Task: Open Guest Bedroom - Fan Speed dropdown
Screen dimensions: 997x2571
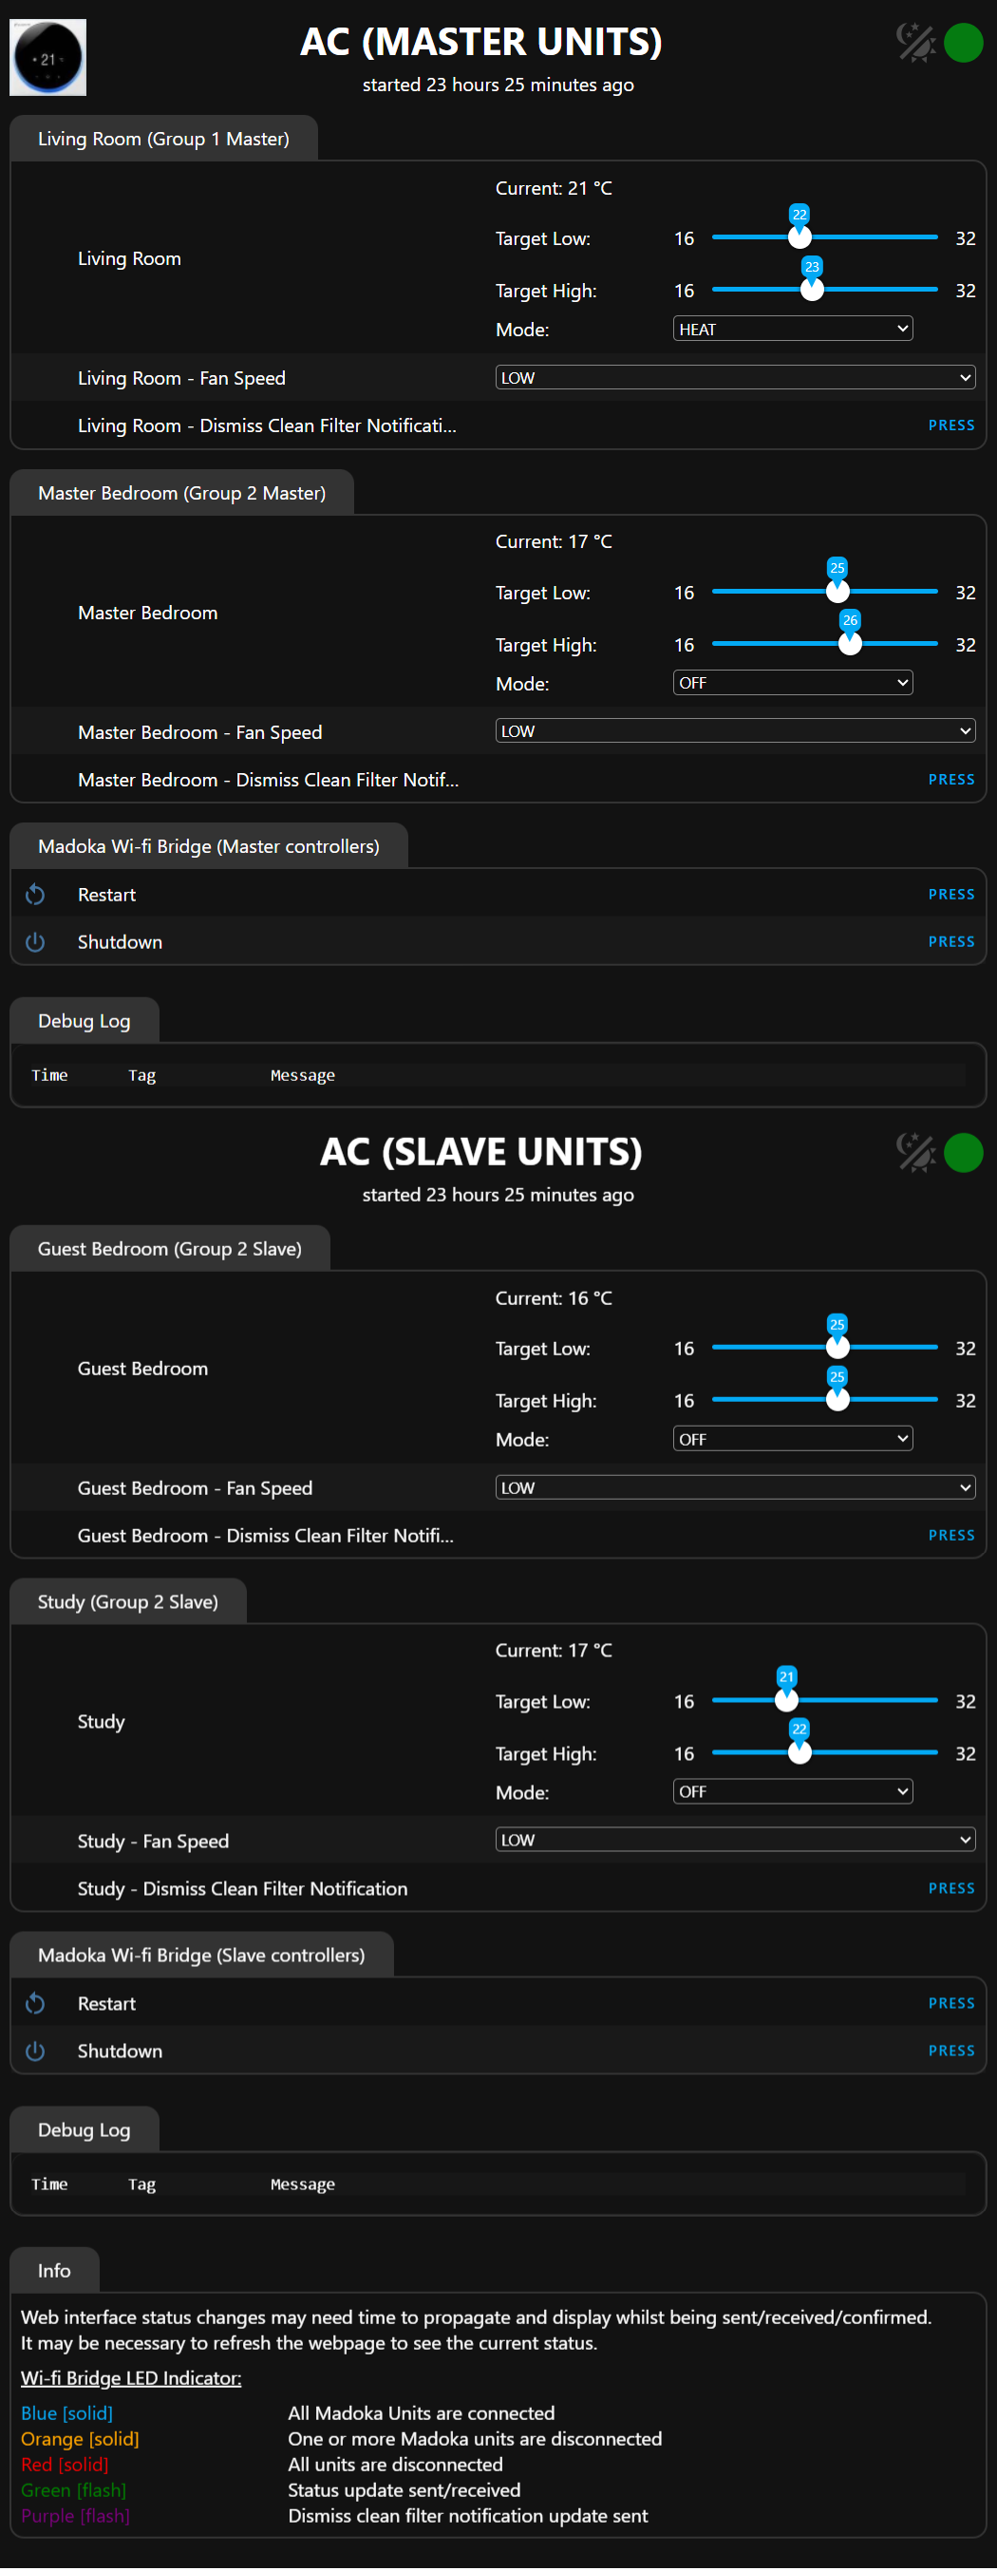Action: pos(735,1487)
